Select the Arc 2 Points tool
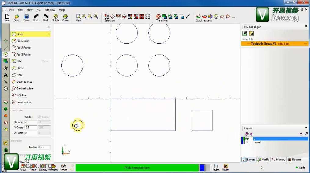Image resolution: width=310 pixels, height=173 pixels. [x=31, y=48]
